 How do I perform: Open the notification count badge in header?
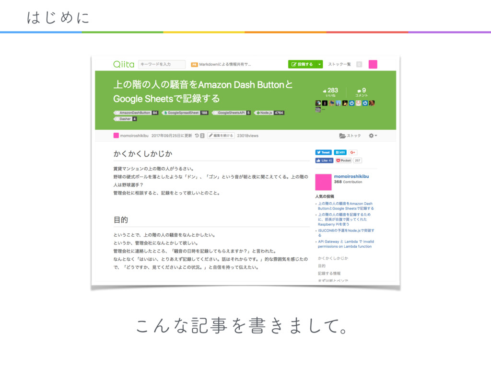point(359,64)
